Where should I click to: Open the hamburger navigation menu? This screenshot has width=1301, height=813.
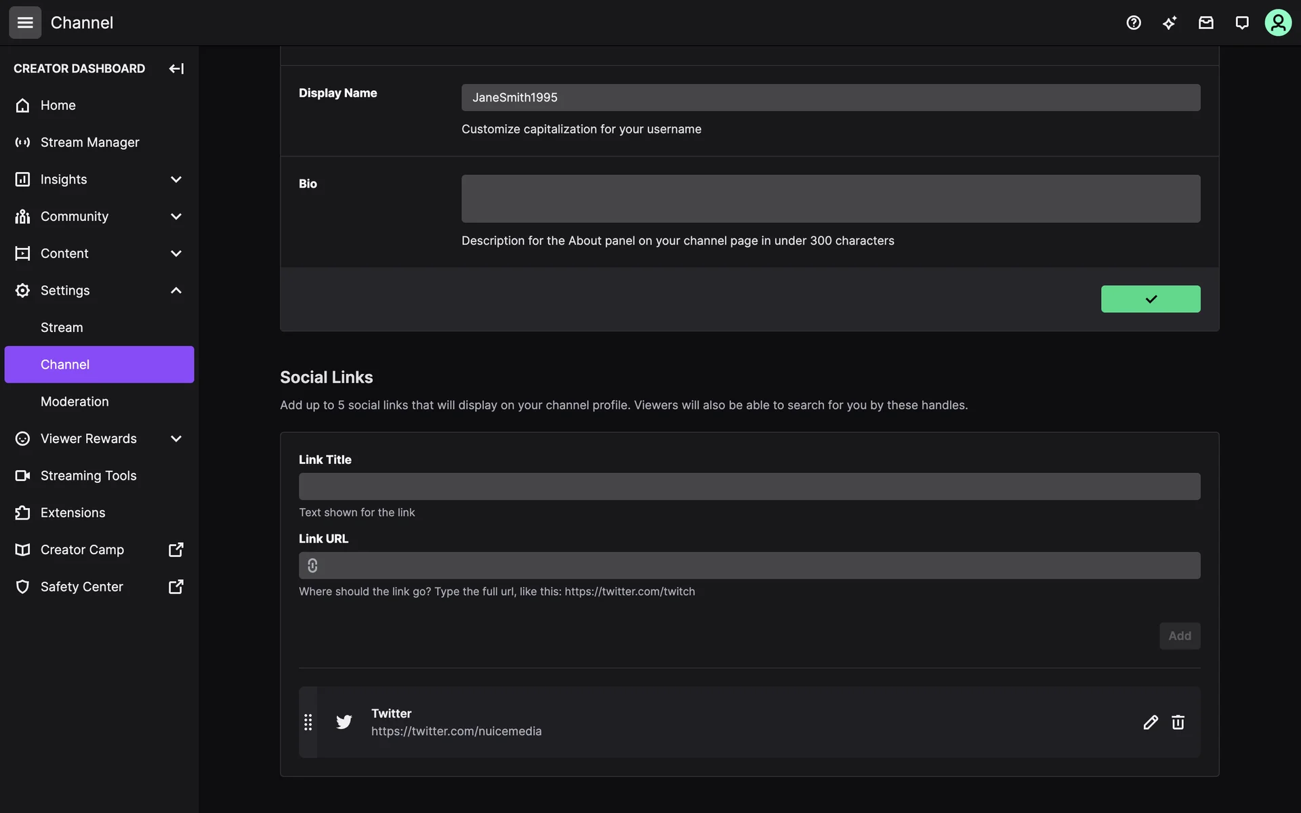point(25,22)
